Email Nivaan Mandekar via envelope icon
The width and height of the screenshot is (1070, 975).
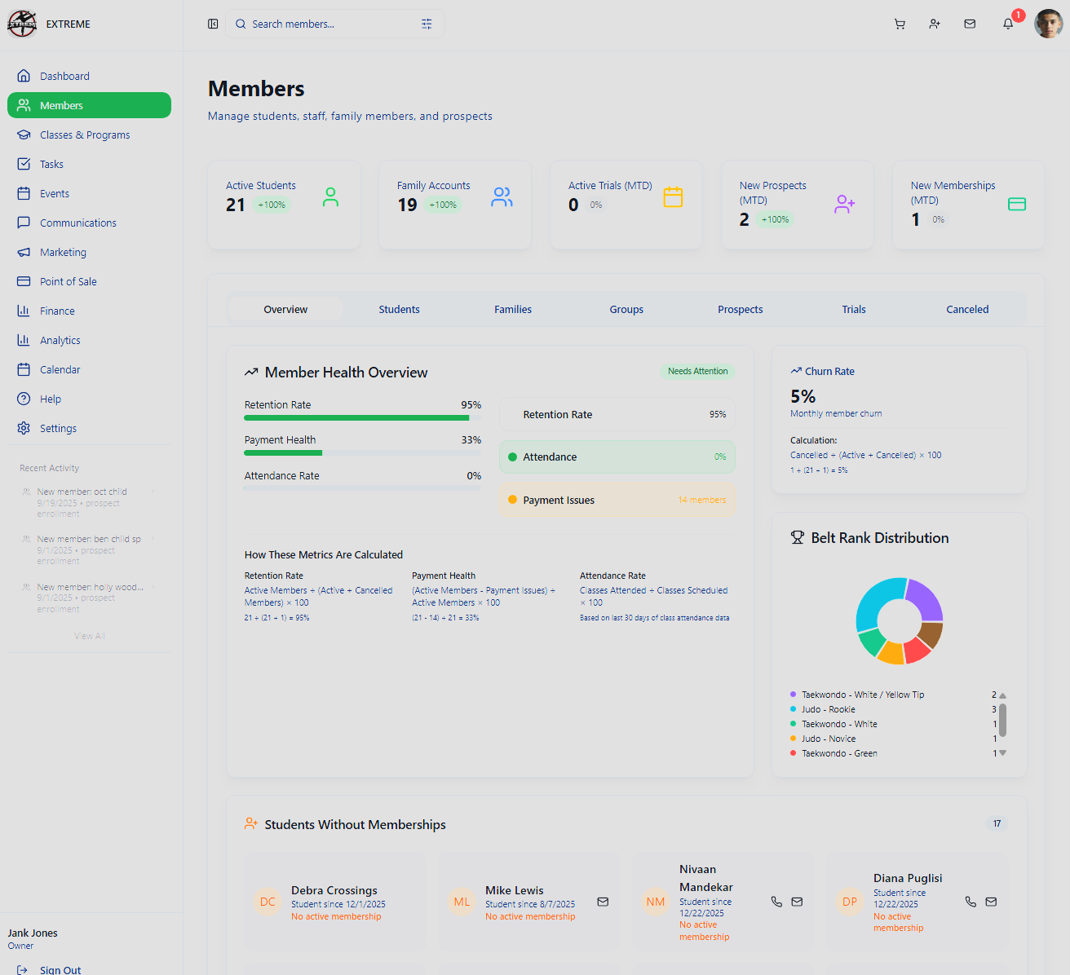[x=797, y=902]
